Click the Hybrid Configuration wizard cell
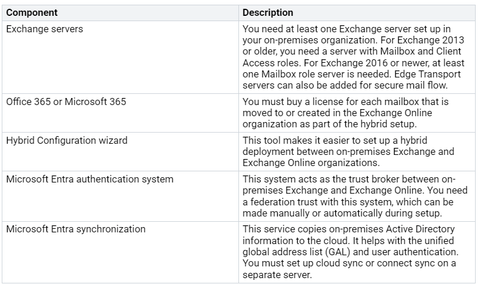 [x=120, y=152]
